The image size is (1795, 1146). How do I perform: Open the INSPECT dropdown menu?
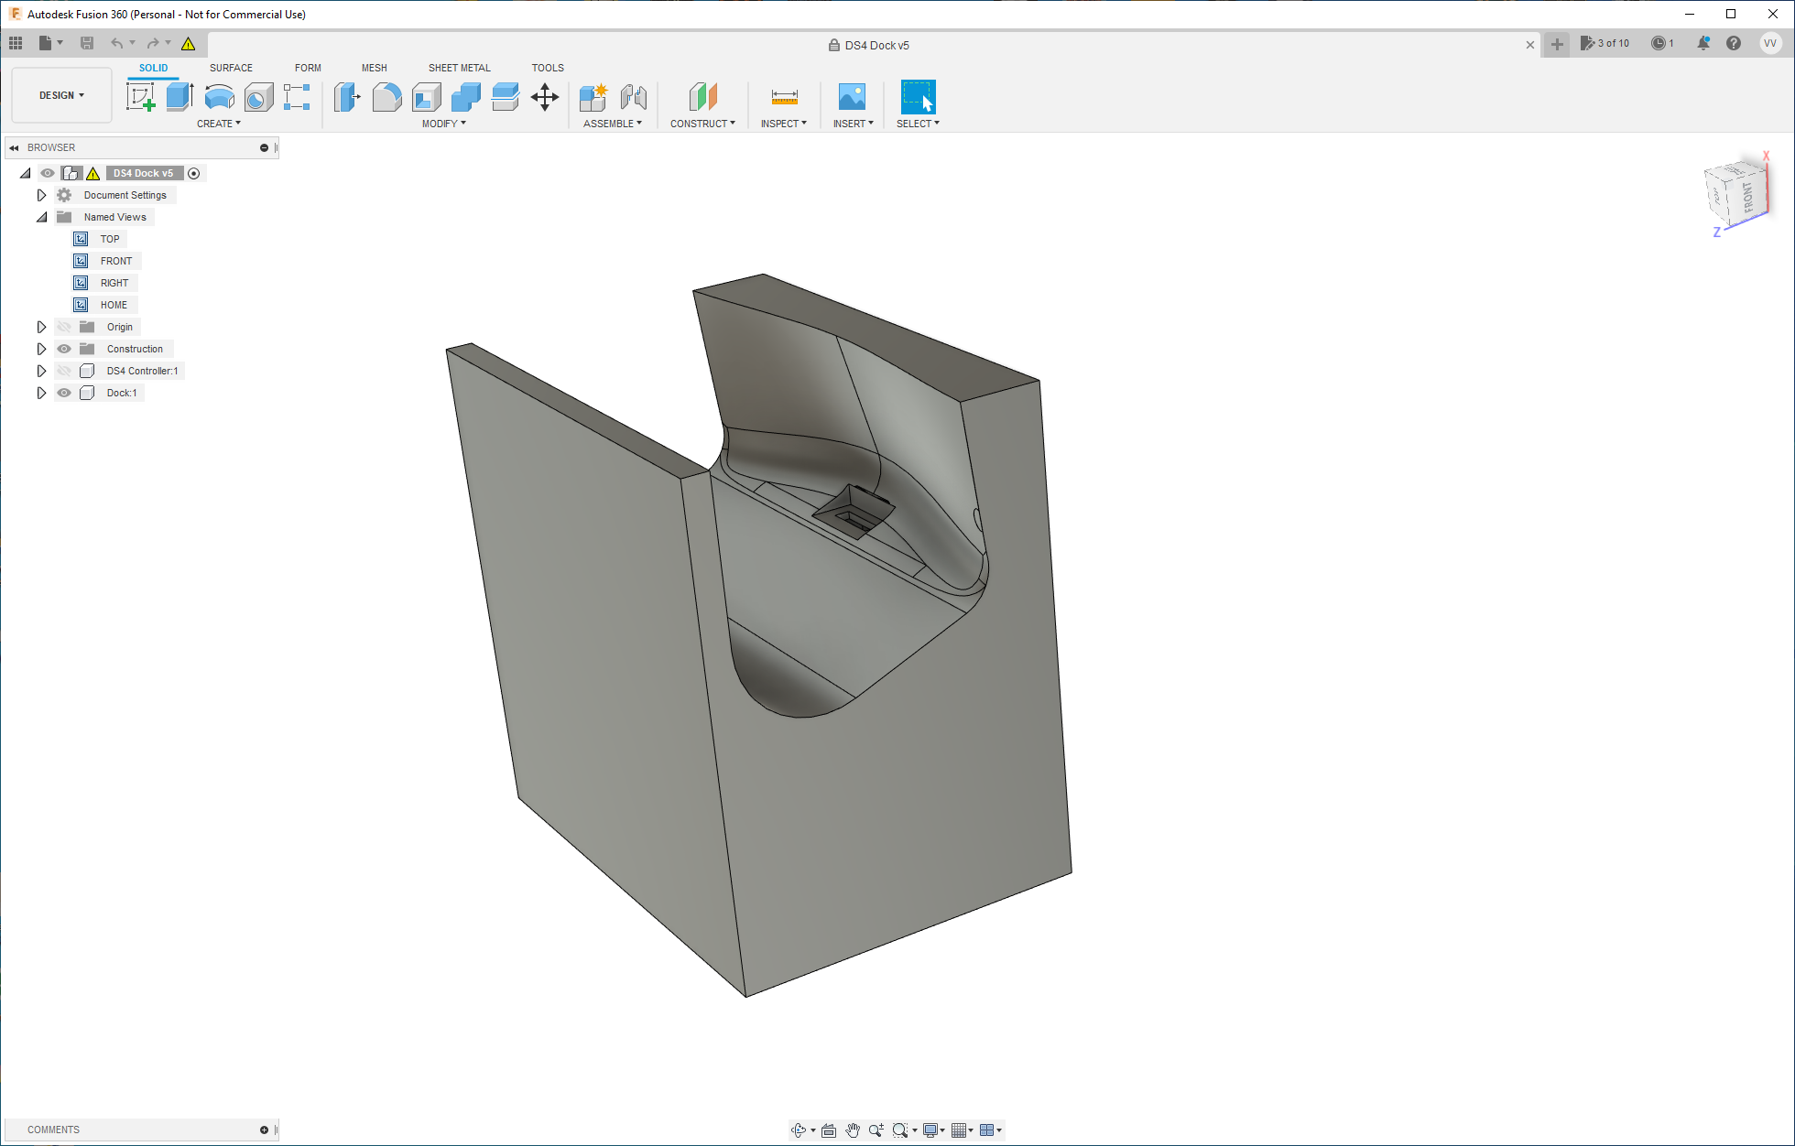(784, 124)
